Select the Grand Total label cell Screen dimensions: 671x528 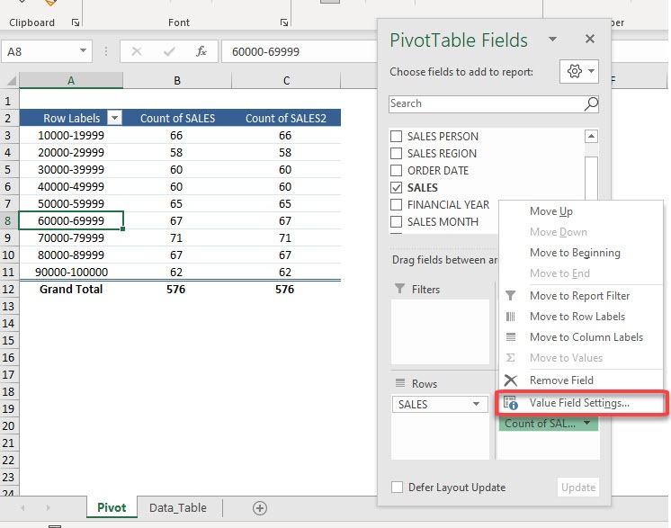tap(71, 290)
